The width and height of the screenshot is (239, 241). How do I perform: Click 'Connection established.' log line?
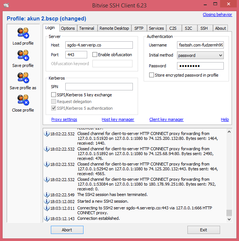point(98,218)
